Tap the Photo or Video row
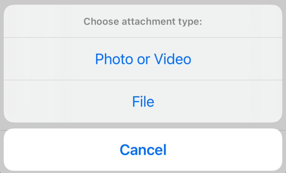Viewport: 286px width, 173px height. [143, 59]
